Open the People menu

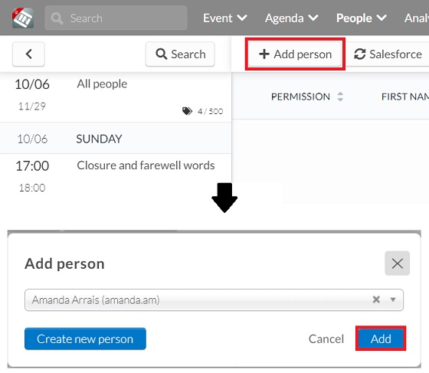click(361, 18)
